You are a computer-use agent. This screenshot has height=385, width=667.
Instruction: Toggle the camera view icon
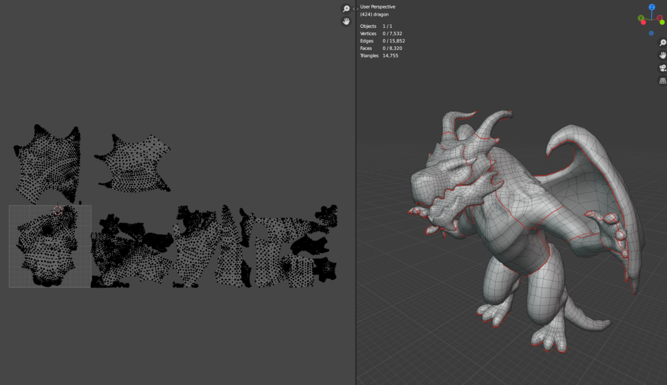662,68
